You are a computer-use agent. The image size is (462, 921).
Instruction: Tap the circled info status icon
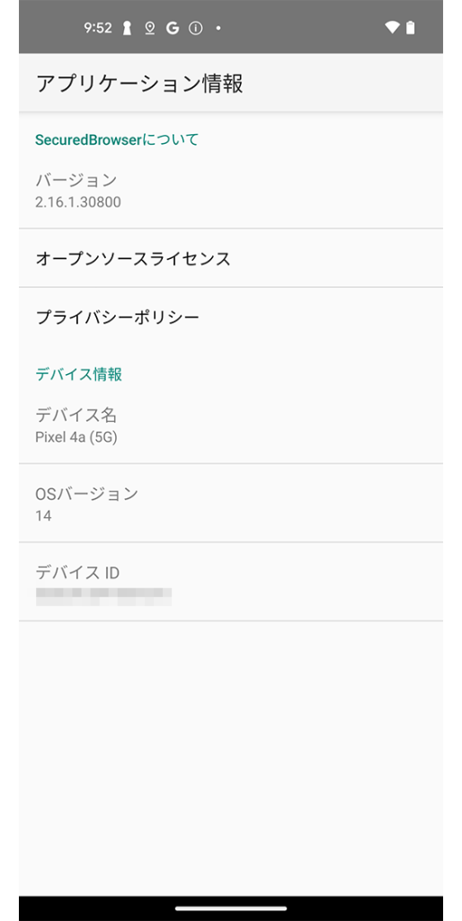tap(195, 28)
